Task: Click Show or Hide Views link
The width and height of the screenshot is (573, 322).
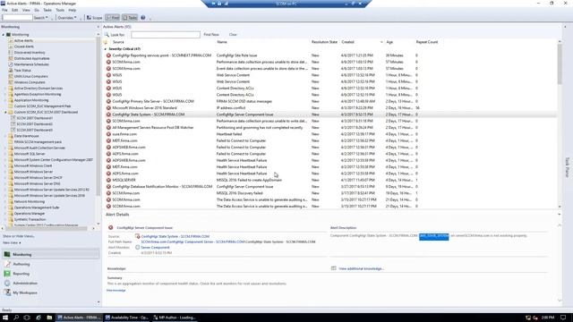Action: pos(18,236)
